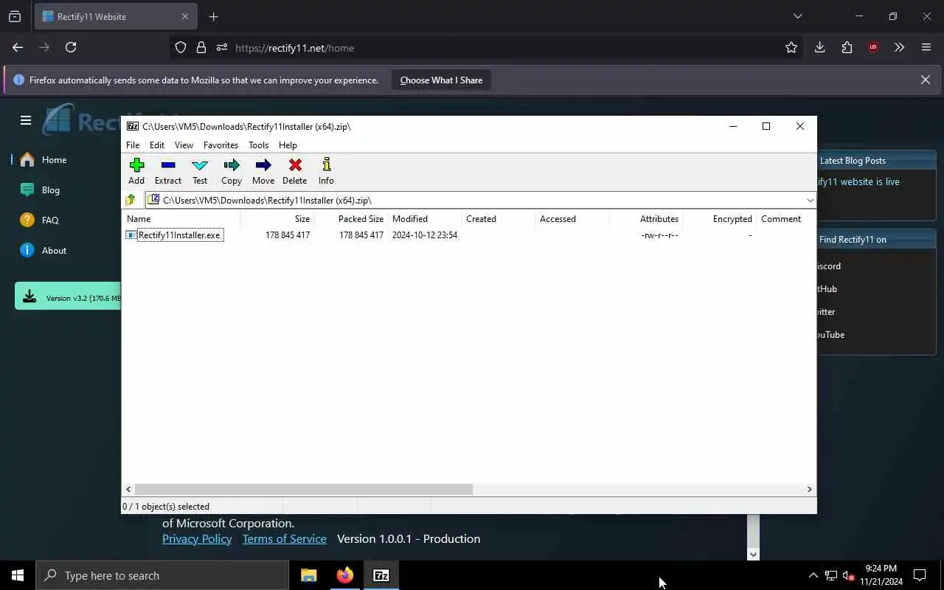The width and height of the screenshot is (944, 590).
Task: Click the tracking protection shield icon
Action: 181,47
